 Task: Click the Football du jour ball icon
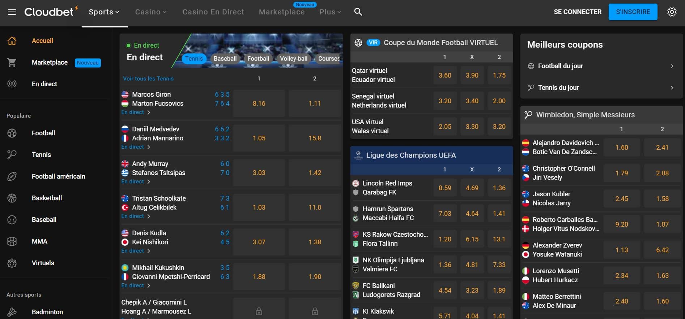click(531, 66)
